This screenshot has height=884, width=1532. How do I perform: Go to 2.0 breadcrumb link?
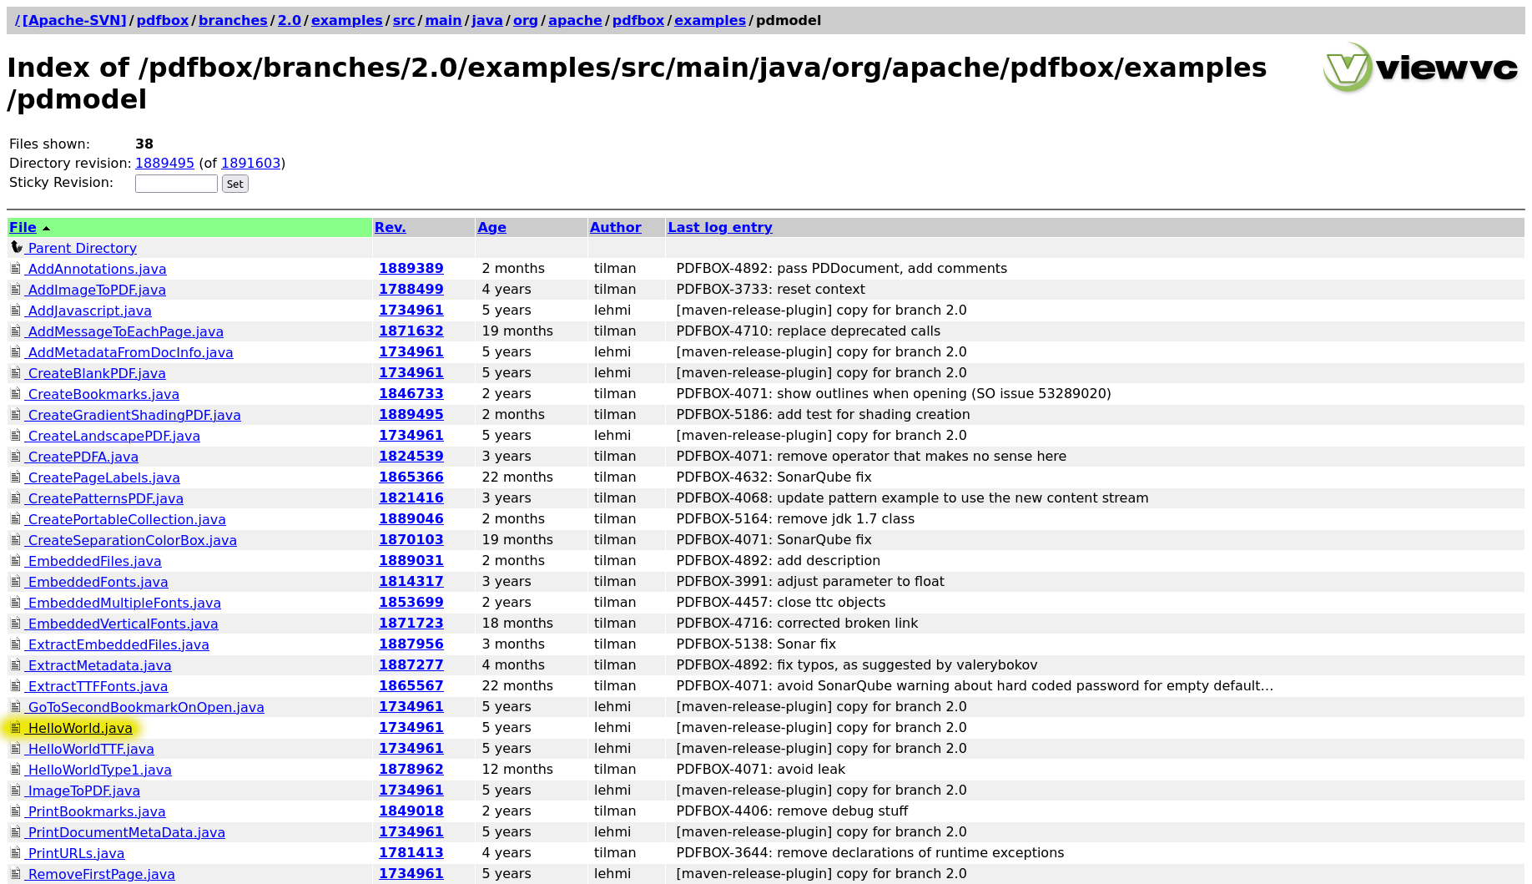pos(289,20)
